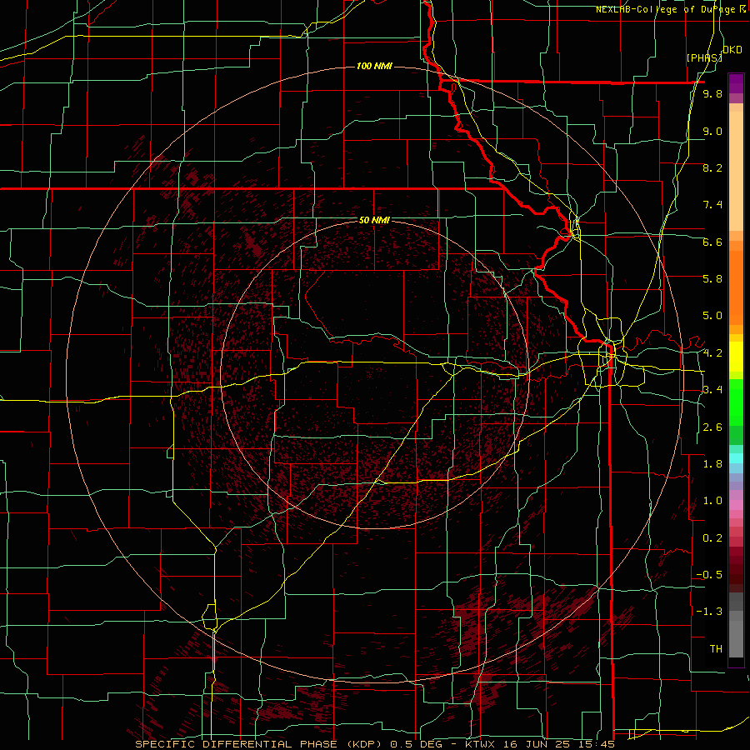Click the bottom caption SPECIFIC DIFFERENTIAL PHASE (KDP)
Image resolution: width=750 pixels, height=750 pixels.
click(x=261, y=744)
